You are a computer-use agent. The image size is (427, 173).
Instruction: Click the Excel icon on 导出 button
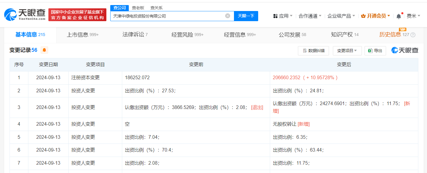(370, 51)
